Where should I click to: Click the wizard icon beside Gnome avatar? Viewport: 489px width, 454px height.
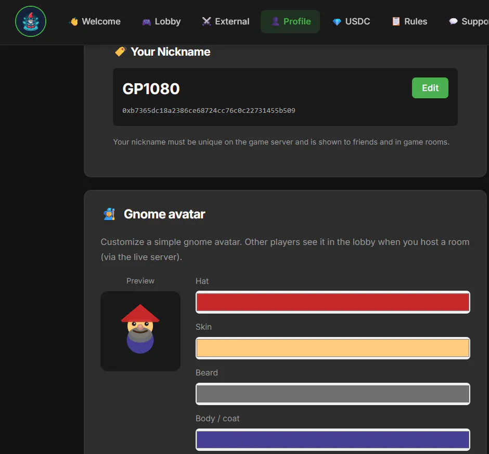(x=109, y=214)
